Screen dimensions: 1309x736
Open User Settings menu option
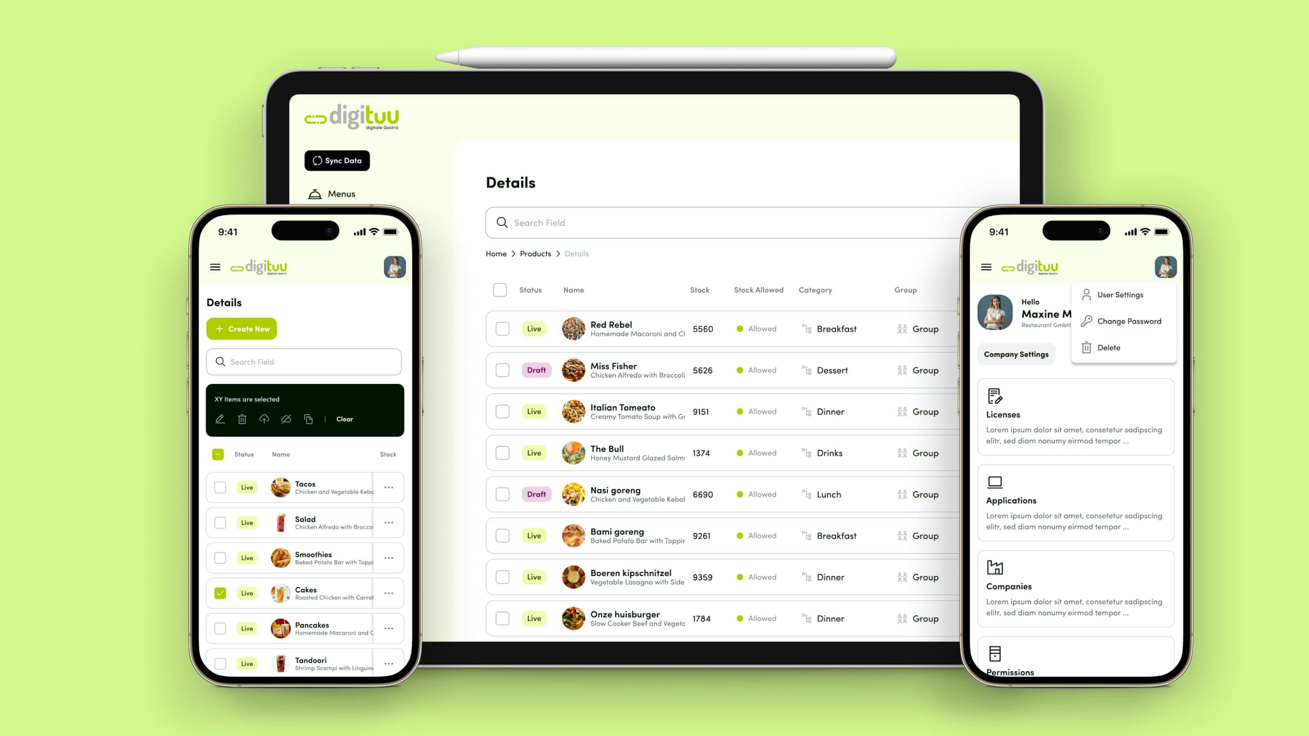1122,294
